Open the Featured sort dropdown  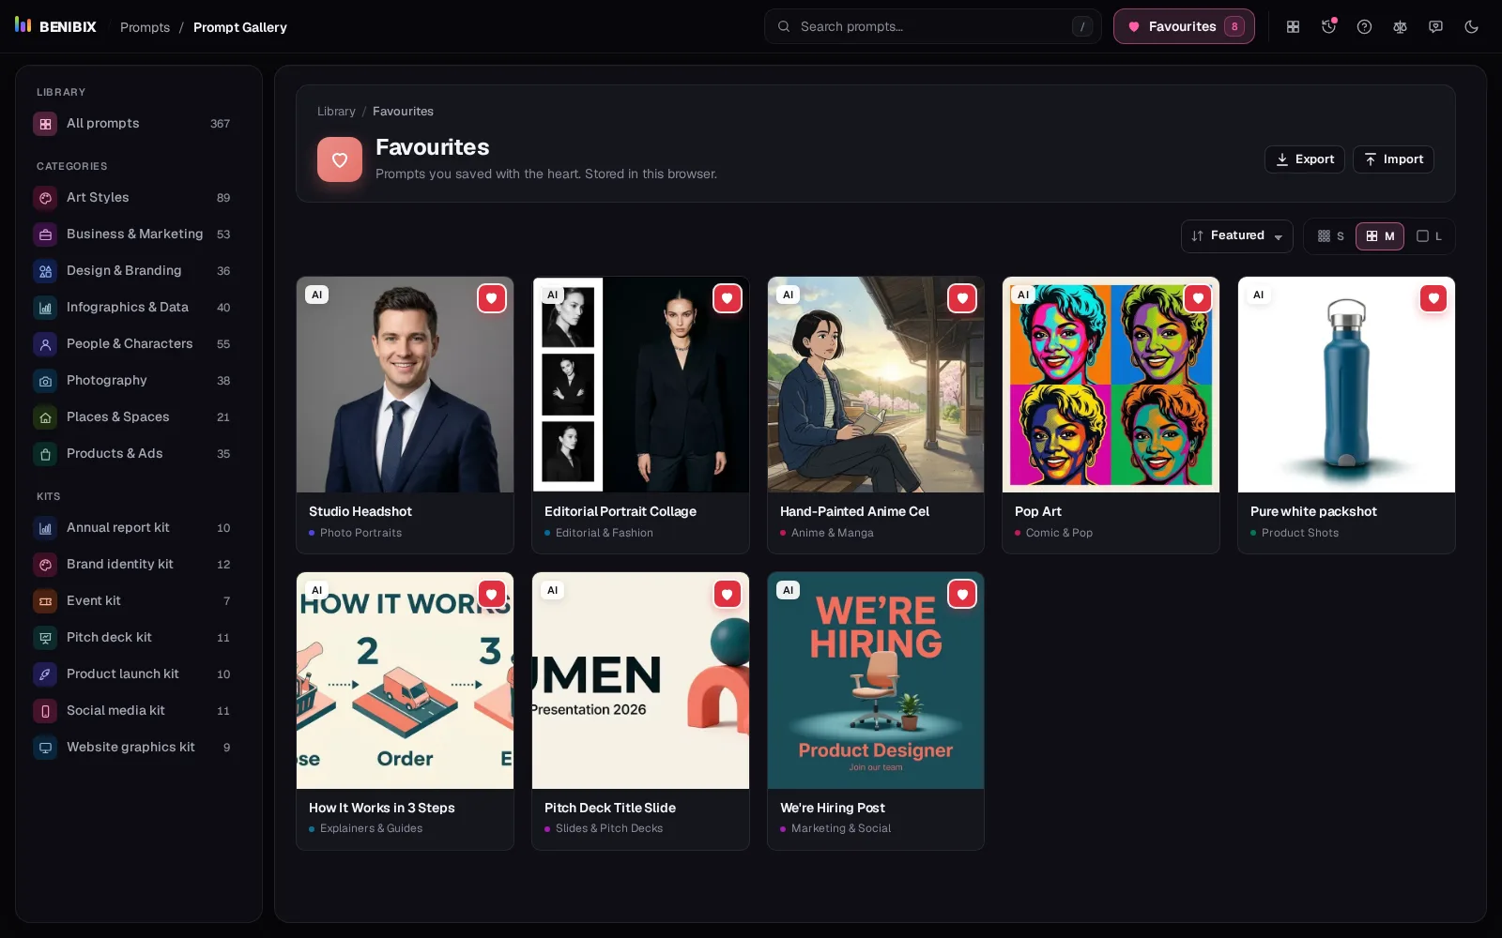click(x=1236, y=236)
